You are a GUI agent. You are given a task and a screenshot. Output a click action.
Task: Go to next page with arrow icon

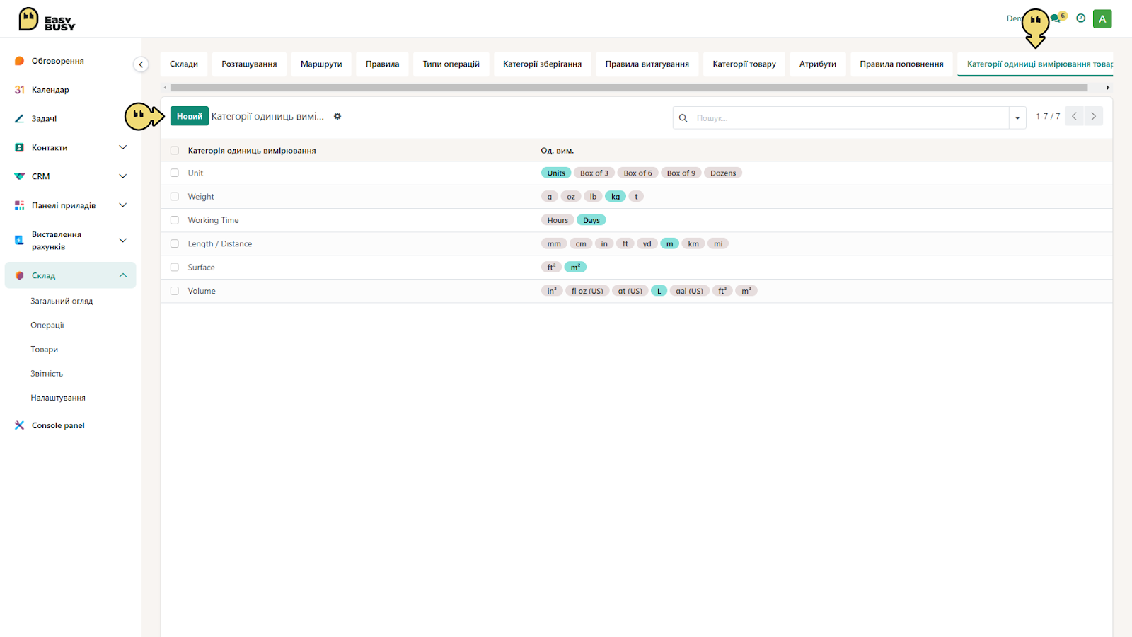point(1094,116)
